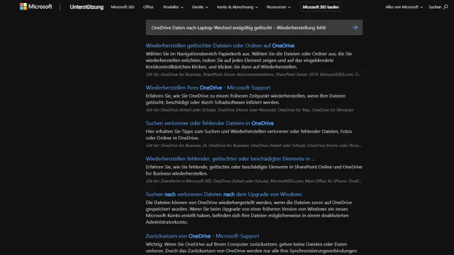This screenshot has height=255, width=454.
Task: Expand the Geräte dropdown
Action: click(200, 7)
